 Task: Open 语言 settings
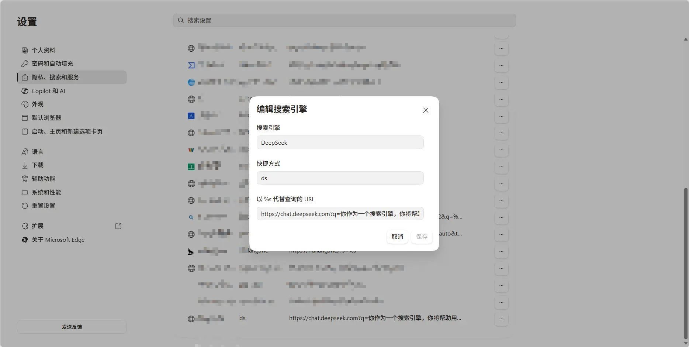[x=72, y=152]
